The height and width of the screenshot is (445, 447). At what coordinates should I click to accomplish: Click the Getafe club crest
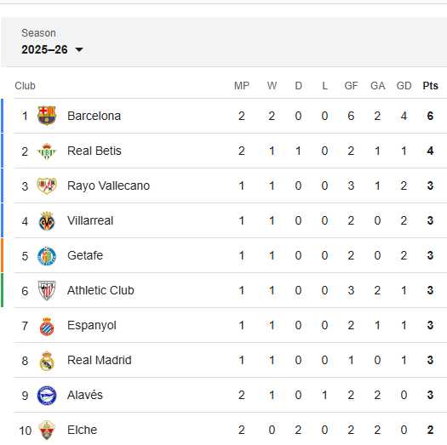pos(47,255)
